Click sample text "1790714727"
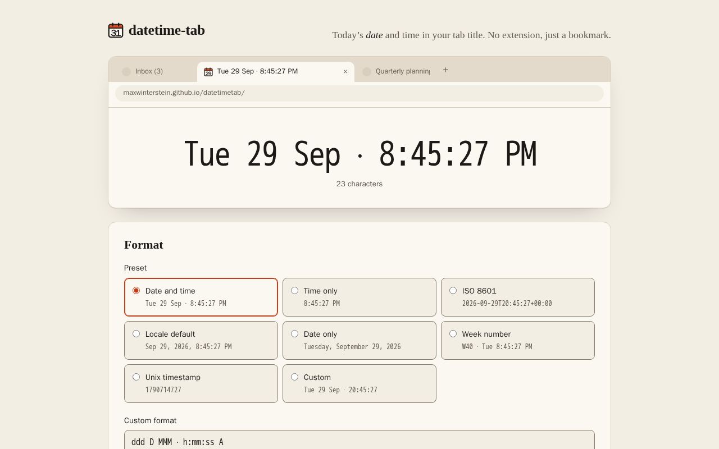Image resolution: width=719 pixels, height=449 pixels. point(163,390)
